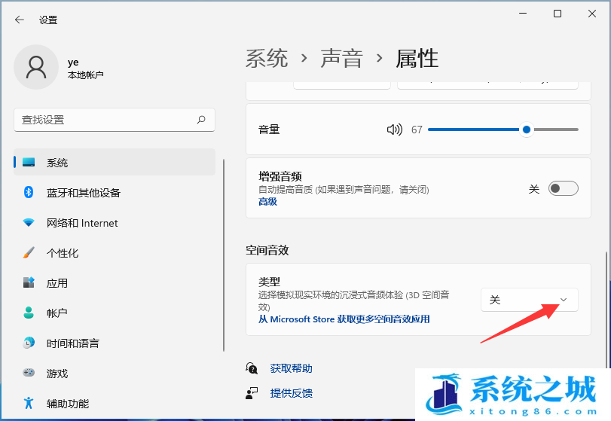Click the Time and language clock icon
The image size is (611, 421).
click(x=29, y=343)
